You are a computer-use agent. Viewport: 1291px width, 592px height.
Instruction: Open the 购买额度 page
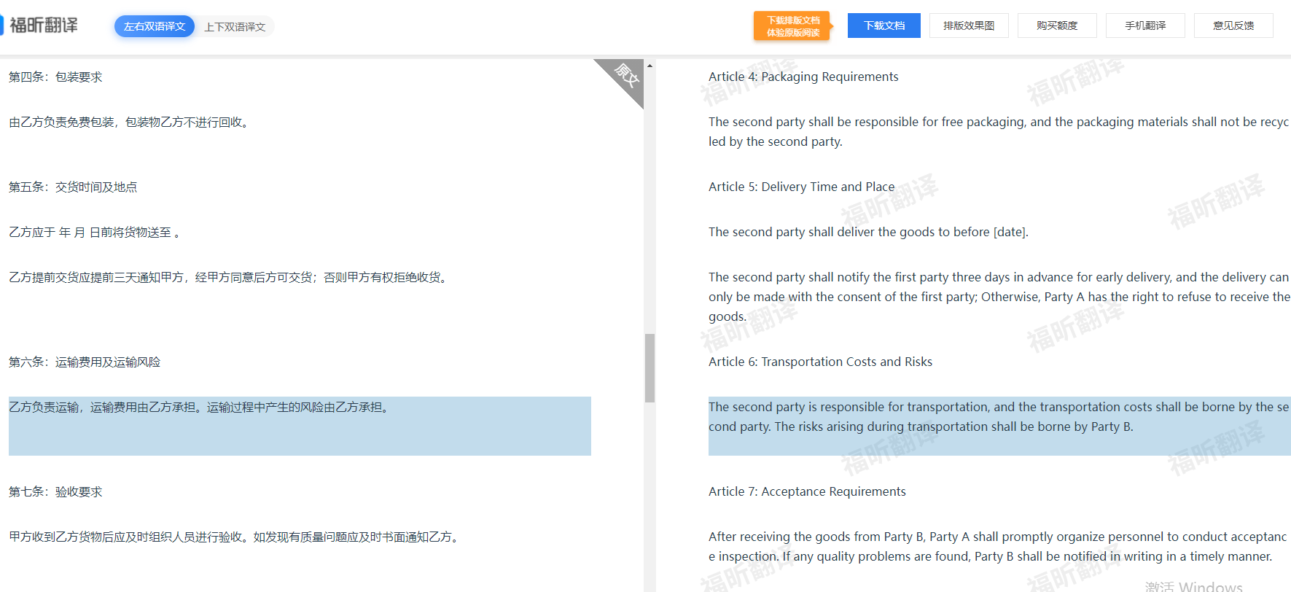click(1057, 26)
